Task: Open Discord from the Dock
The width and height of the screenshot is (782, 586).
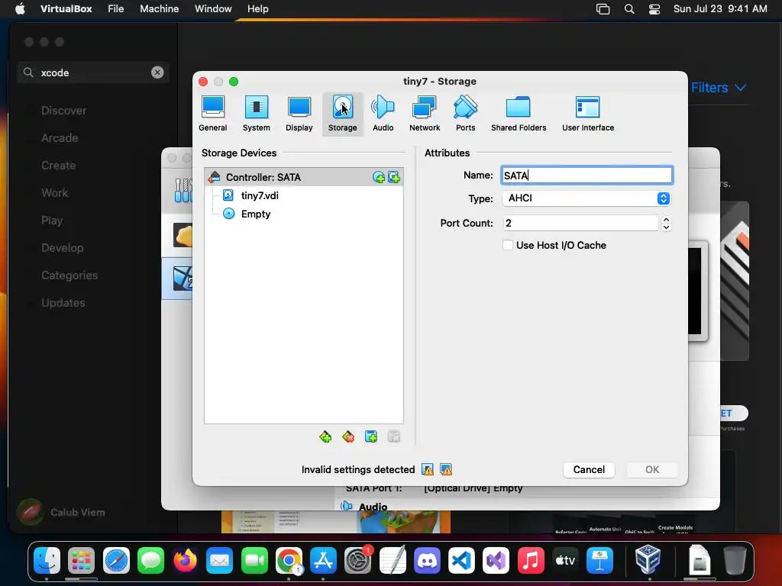Action: click(427, 560)
